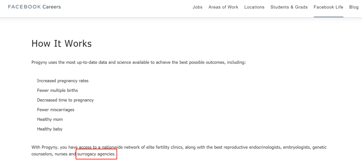This screenshot has width=362, height=168.
Task: Go to Areas of Work
Action: [x=223, y=7]
